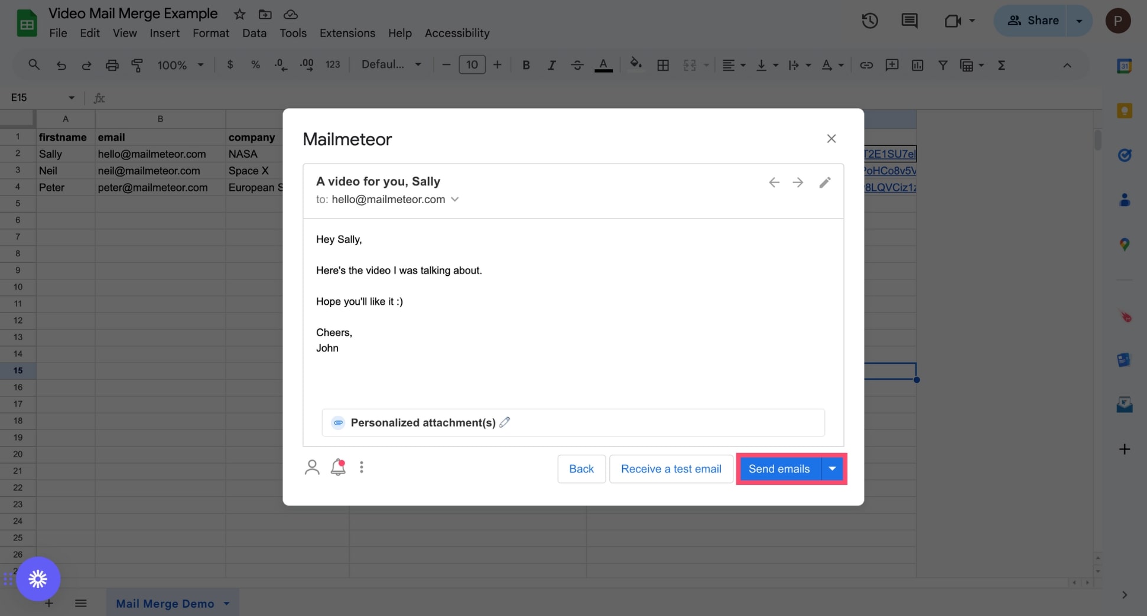Click the Share button
The width and height of the screenshot is (1147, 616).
coord(1032,21)
